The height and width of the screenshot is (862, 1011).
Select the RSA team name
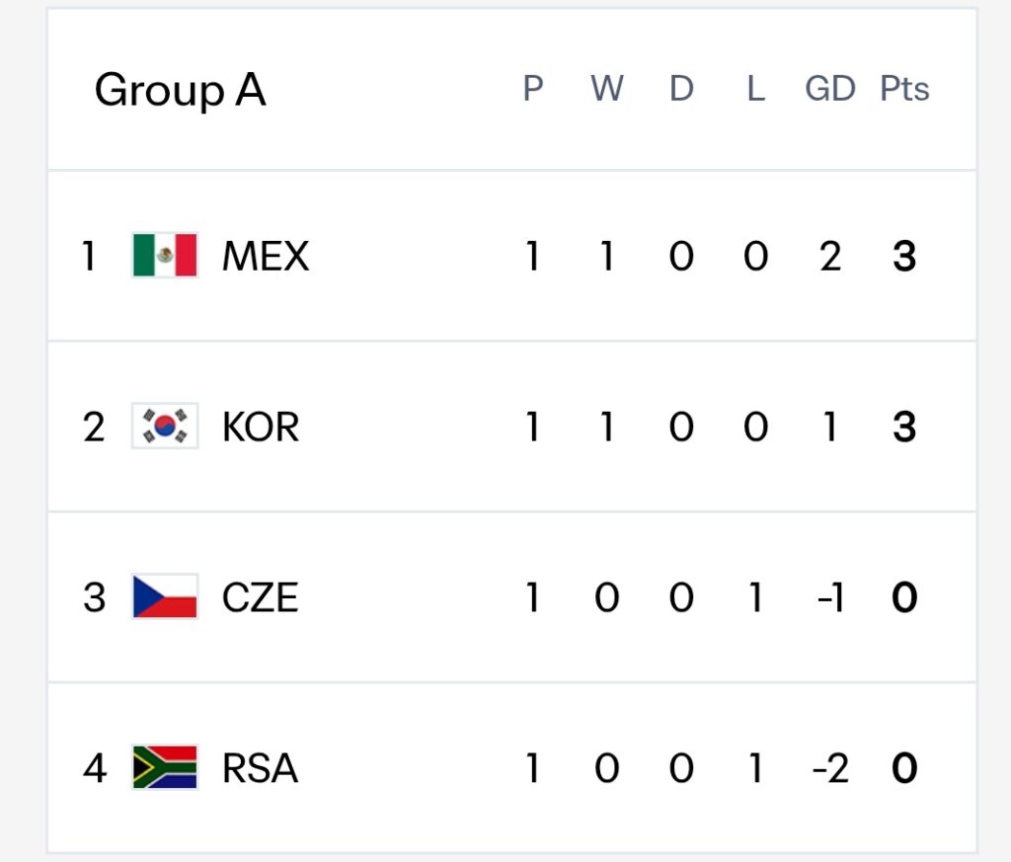click(x=260, y=768)
